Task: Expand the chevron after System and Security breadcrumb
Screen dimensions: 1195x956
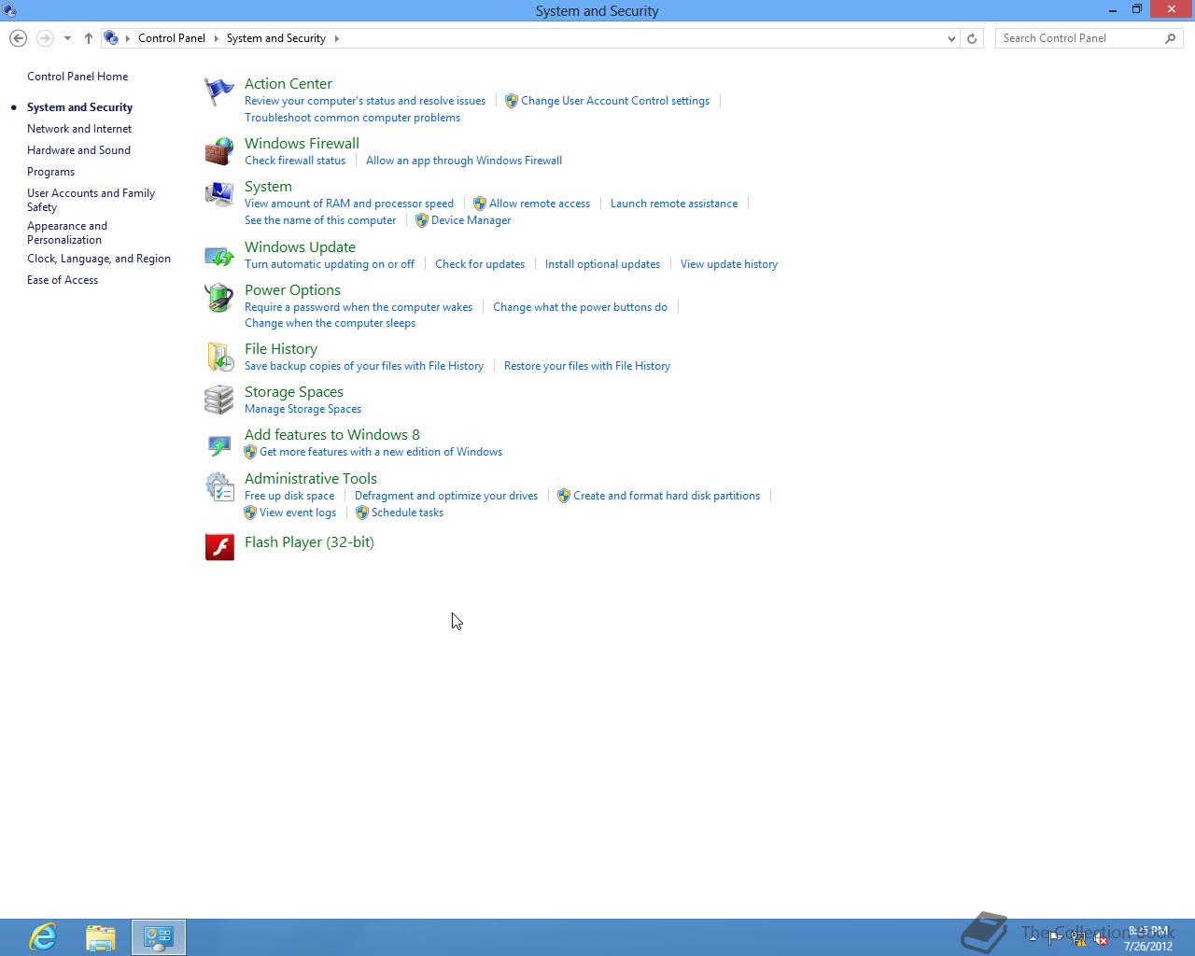Action: point(336,38)
